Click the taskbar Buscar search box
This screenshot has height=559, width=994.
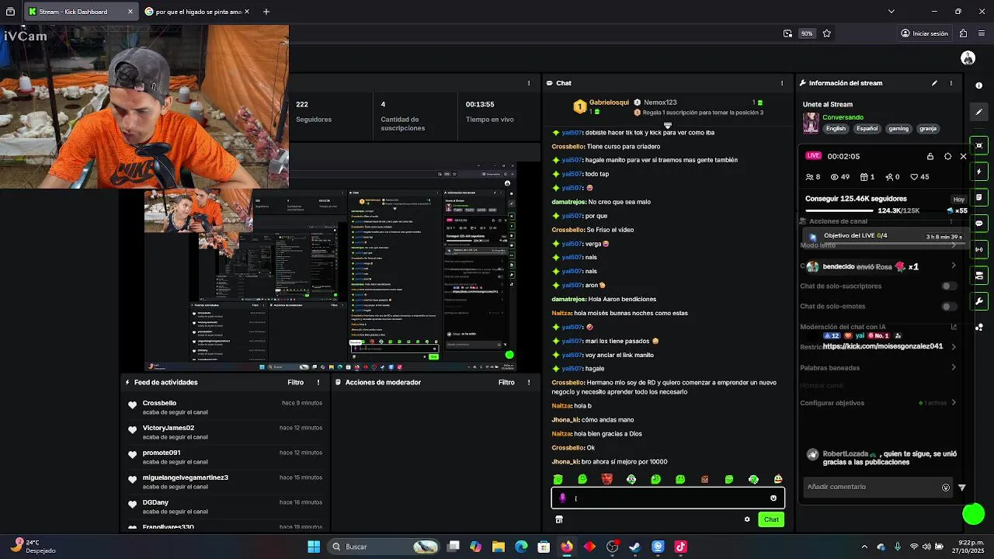pos(384,547)
